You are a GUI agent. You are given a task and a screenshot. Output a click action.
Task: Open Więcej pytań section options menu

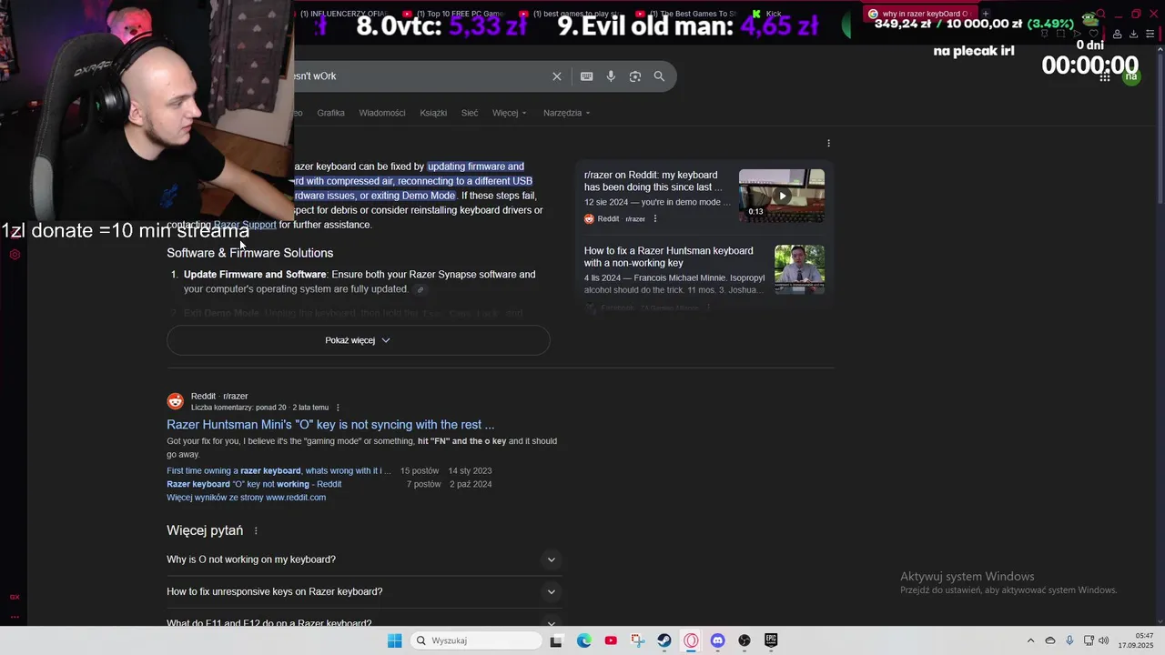pyautogui.click(x=256, y=530)
